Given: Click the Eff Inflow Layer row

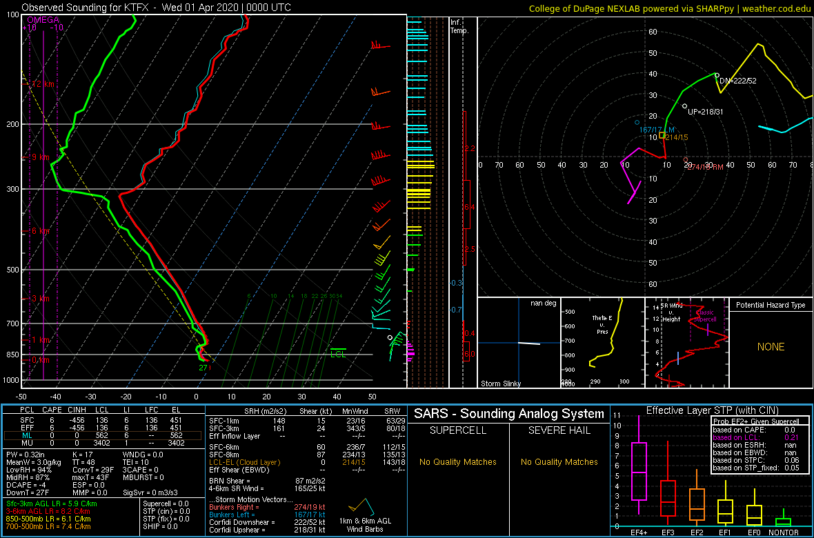Looking at the screenshot, I should (x=306, y=436).
